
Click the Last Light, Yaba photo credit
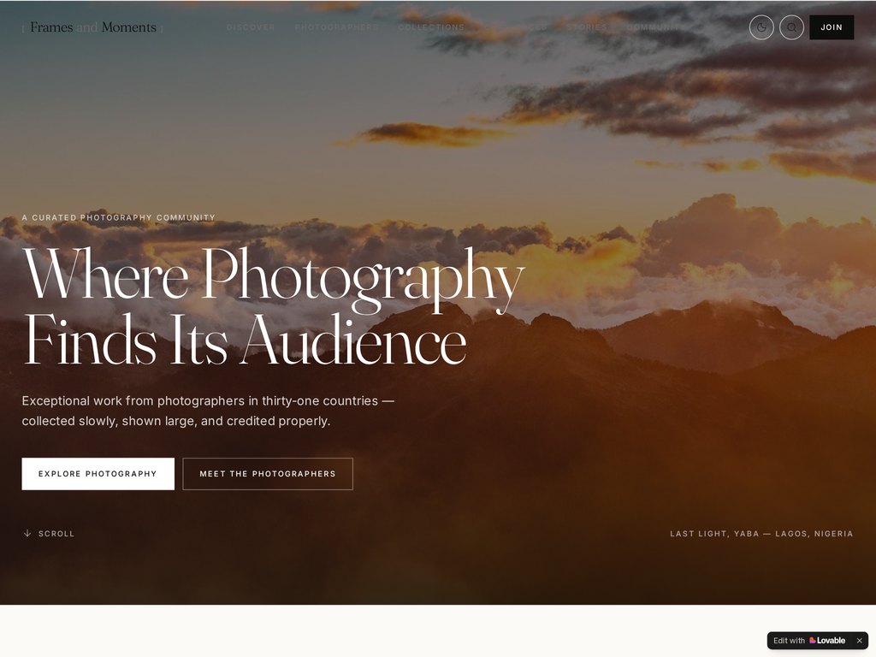[x=761, y=534]
